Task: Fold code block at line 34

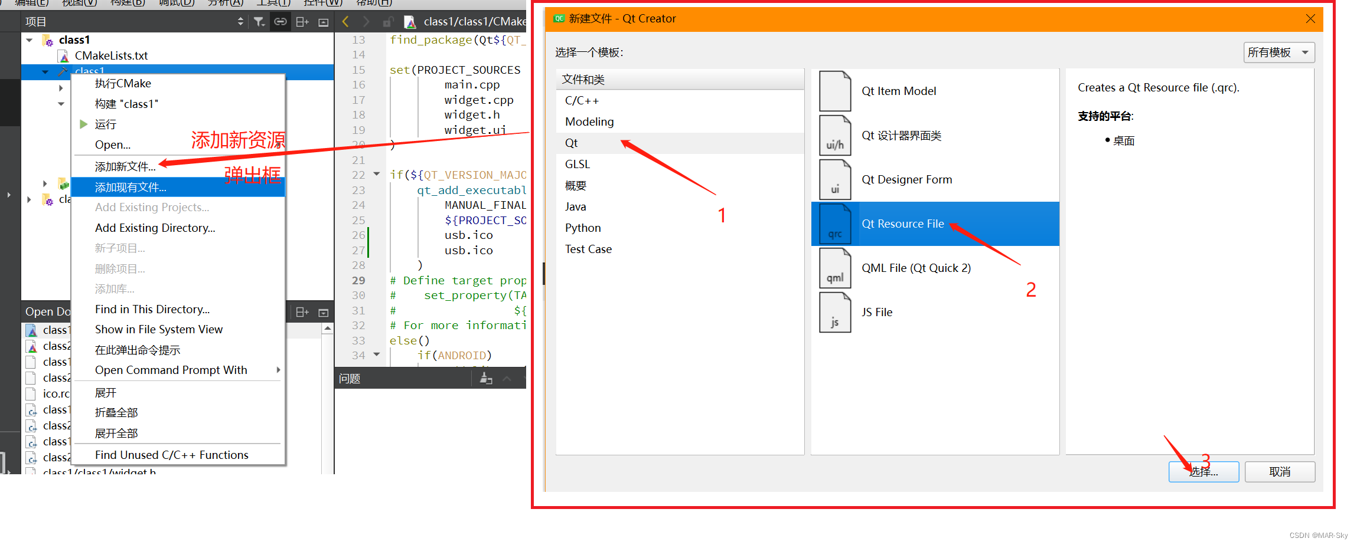Action: tap(377, 354)
